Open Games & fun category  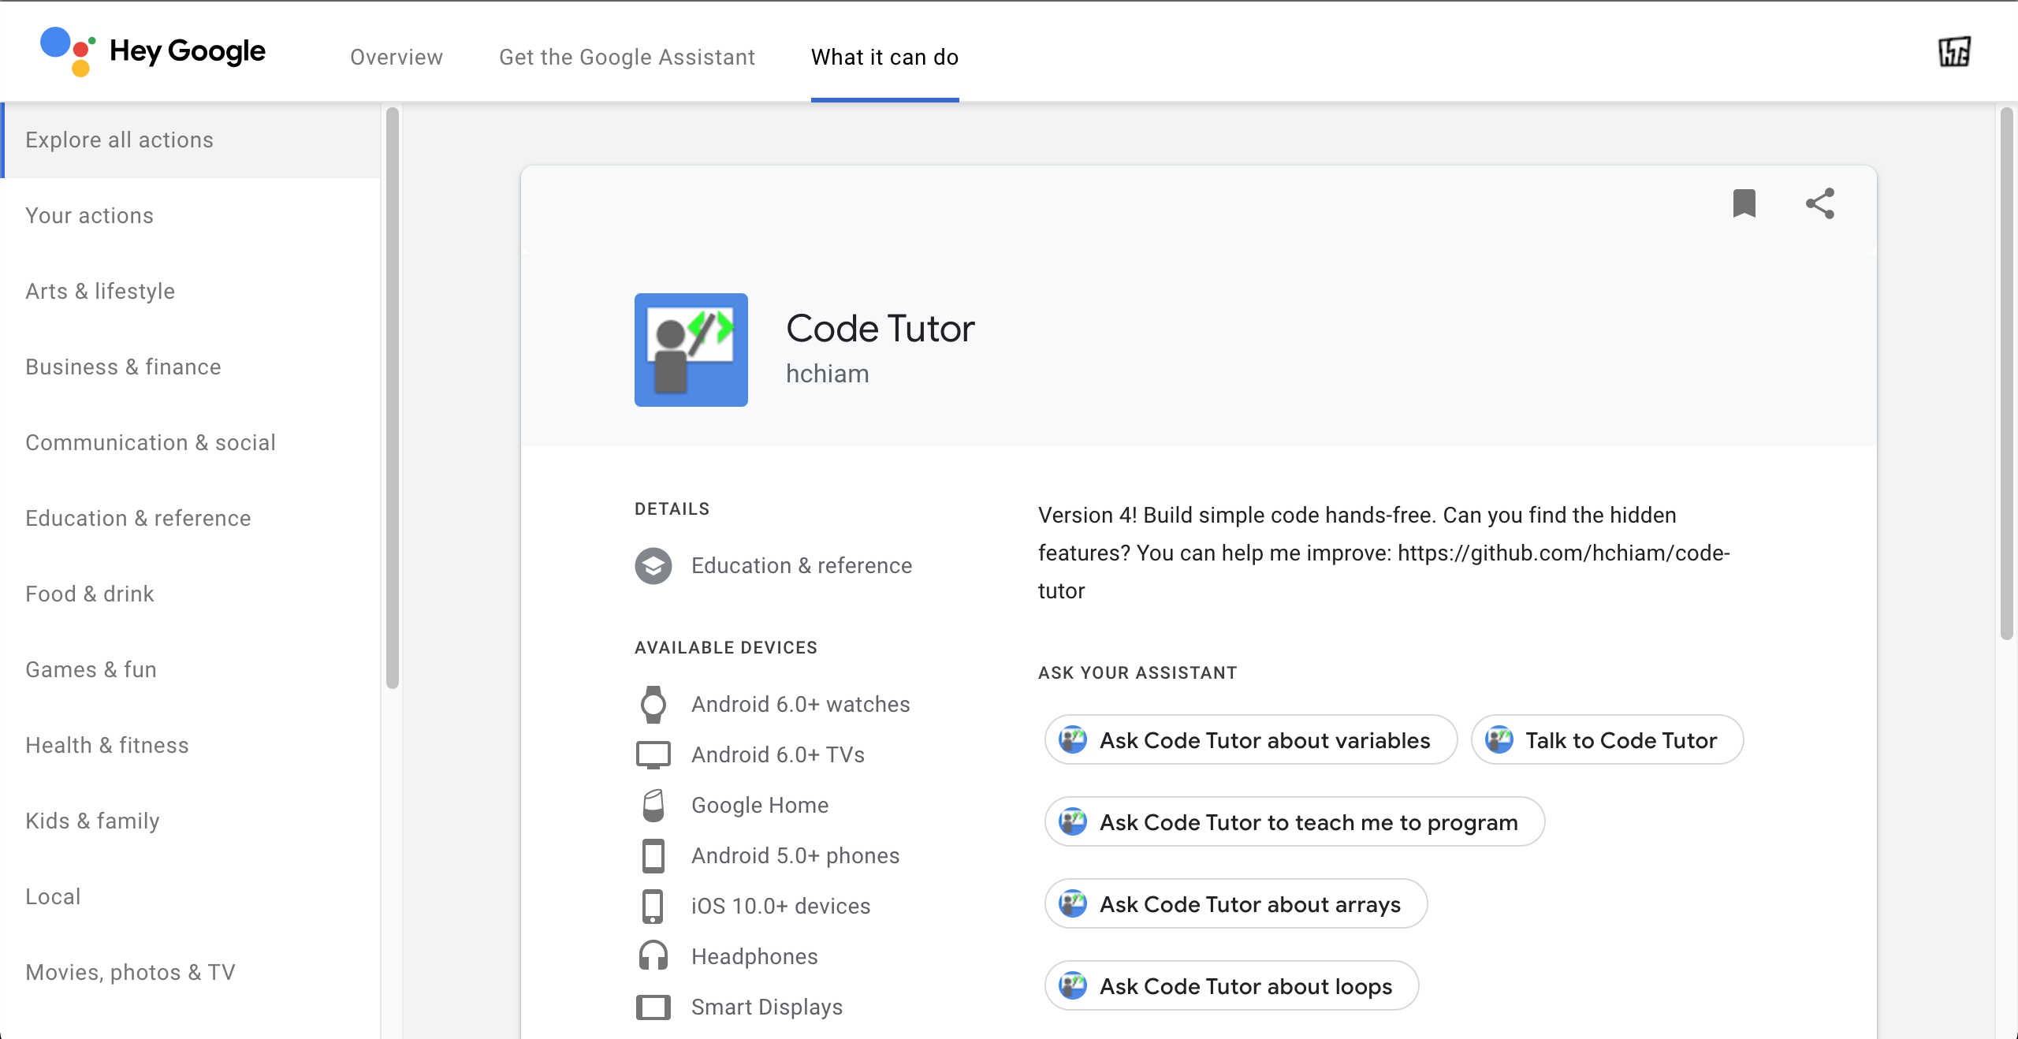91,670
